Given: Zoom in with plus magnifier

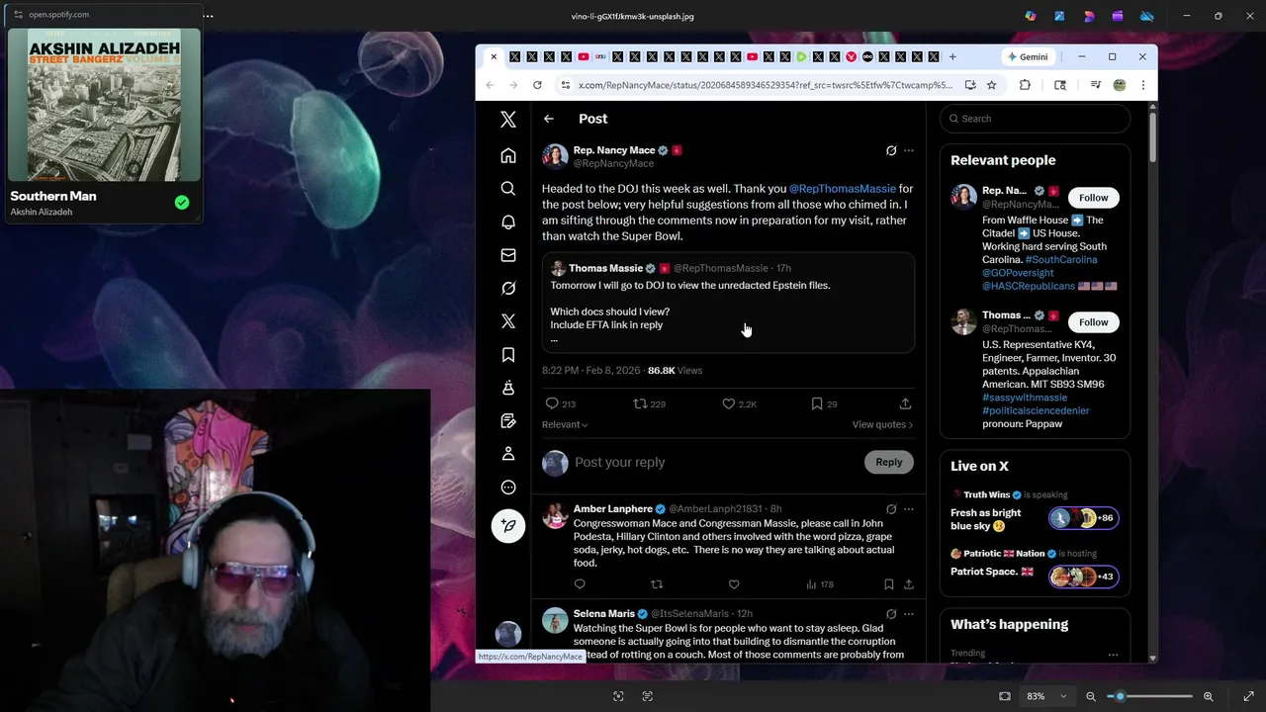Looking at the screenshot, I should (1208, 696).
